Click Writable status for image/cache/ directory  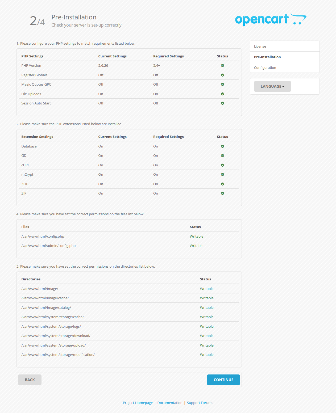(x=207, y=298)
